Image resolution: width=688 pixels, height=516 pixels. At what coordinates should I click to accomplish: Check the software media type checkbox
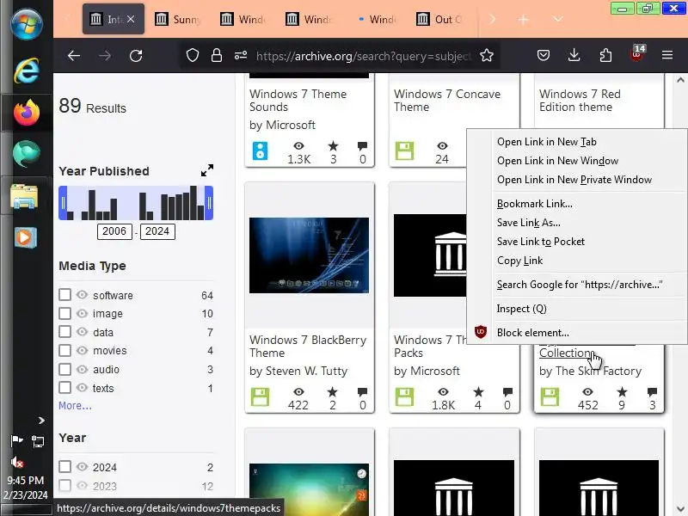pyautogui.click(x=65, y=294)
